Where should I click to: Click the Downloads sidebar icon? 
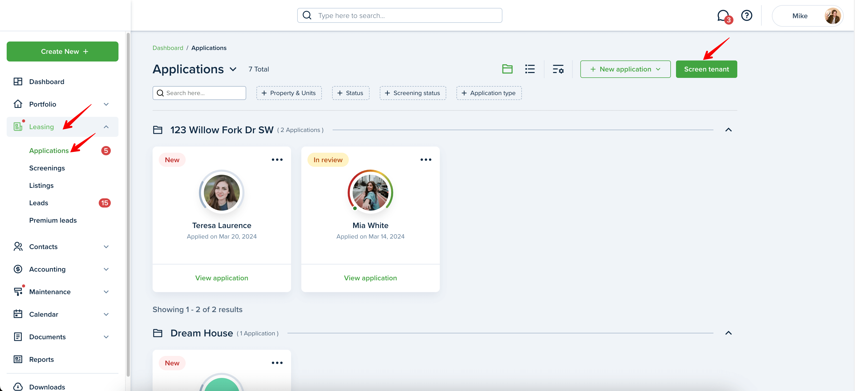point(18,387)
